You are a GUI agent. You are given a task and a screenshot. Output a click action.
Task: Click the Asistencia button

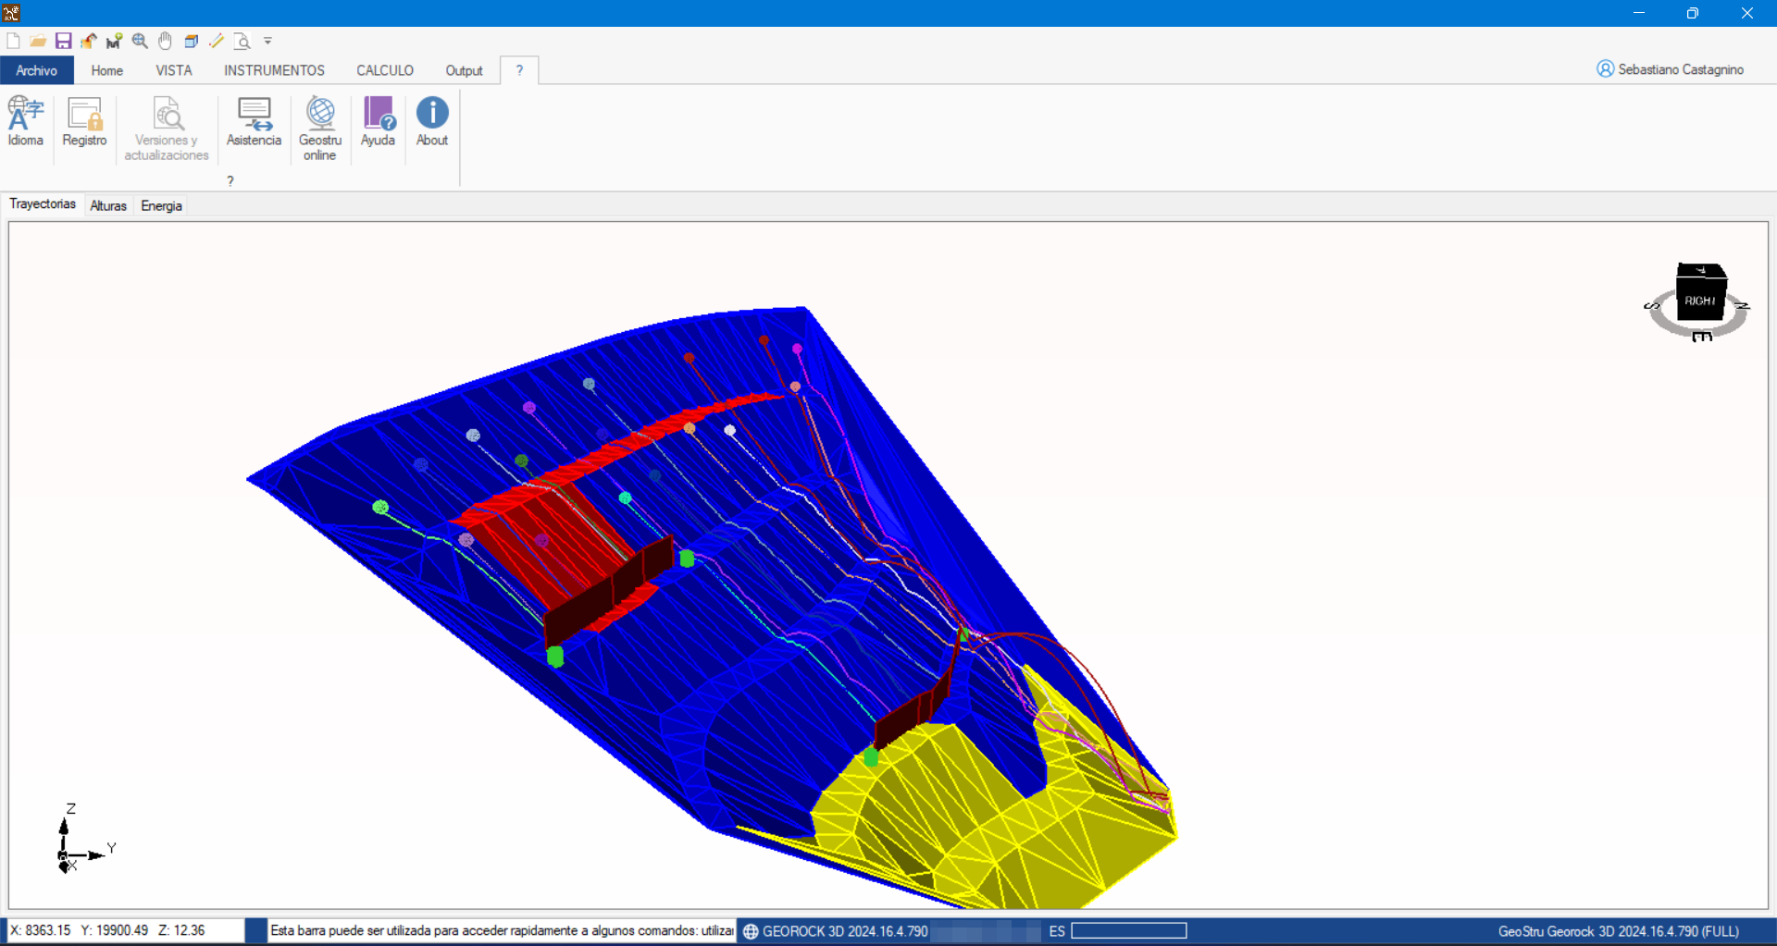tap(254, 121)
